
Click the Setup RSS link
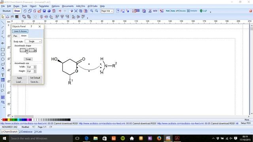click(x=245, y=123)
